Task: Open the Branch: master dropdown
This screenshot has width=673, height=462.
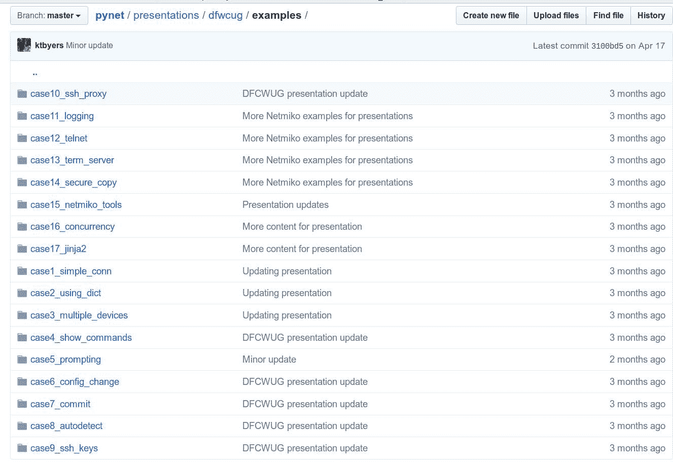Action: click(49, 16)
